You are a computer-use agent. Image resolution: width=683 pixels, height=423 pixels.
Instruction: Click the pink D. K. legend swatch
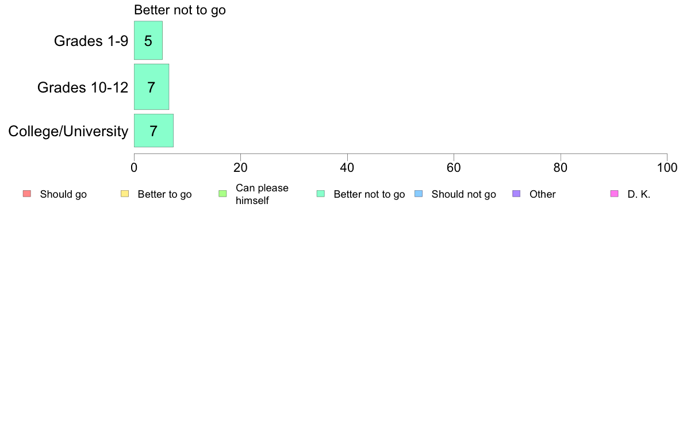(614, 194)
